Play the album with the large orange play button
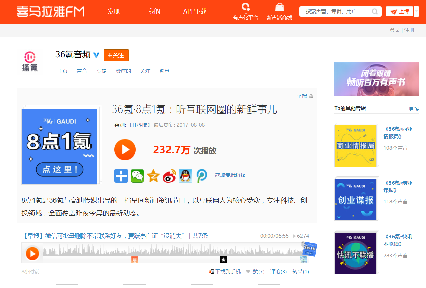Screen dimensions: 426x288 125,149
